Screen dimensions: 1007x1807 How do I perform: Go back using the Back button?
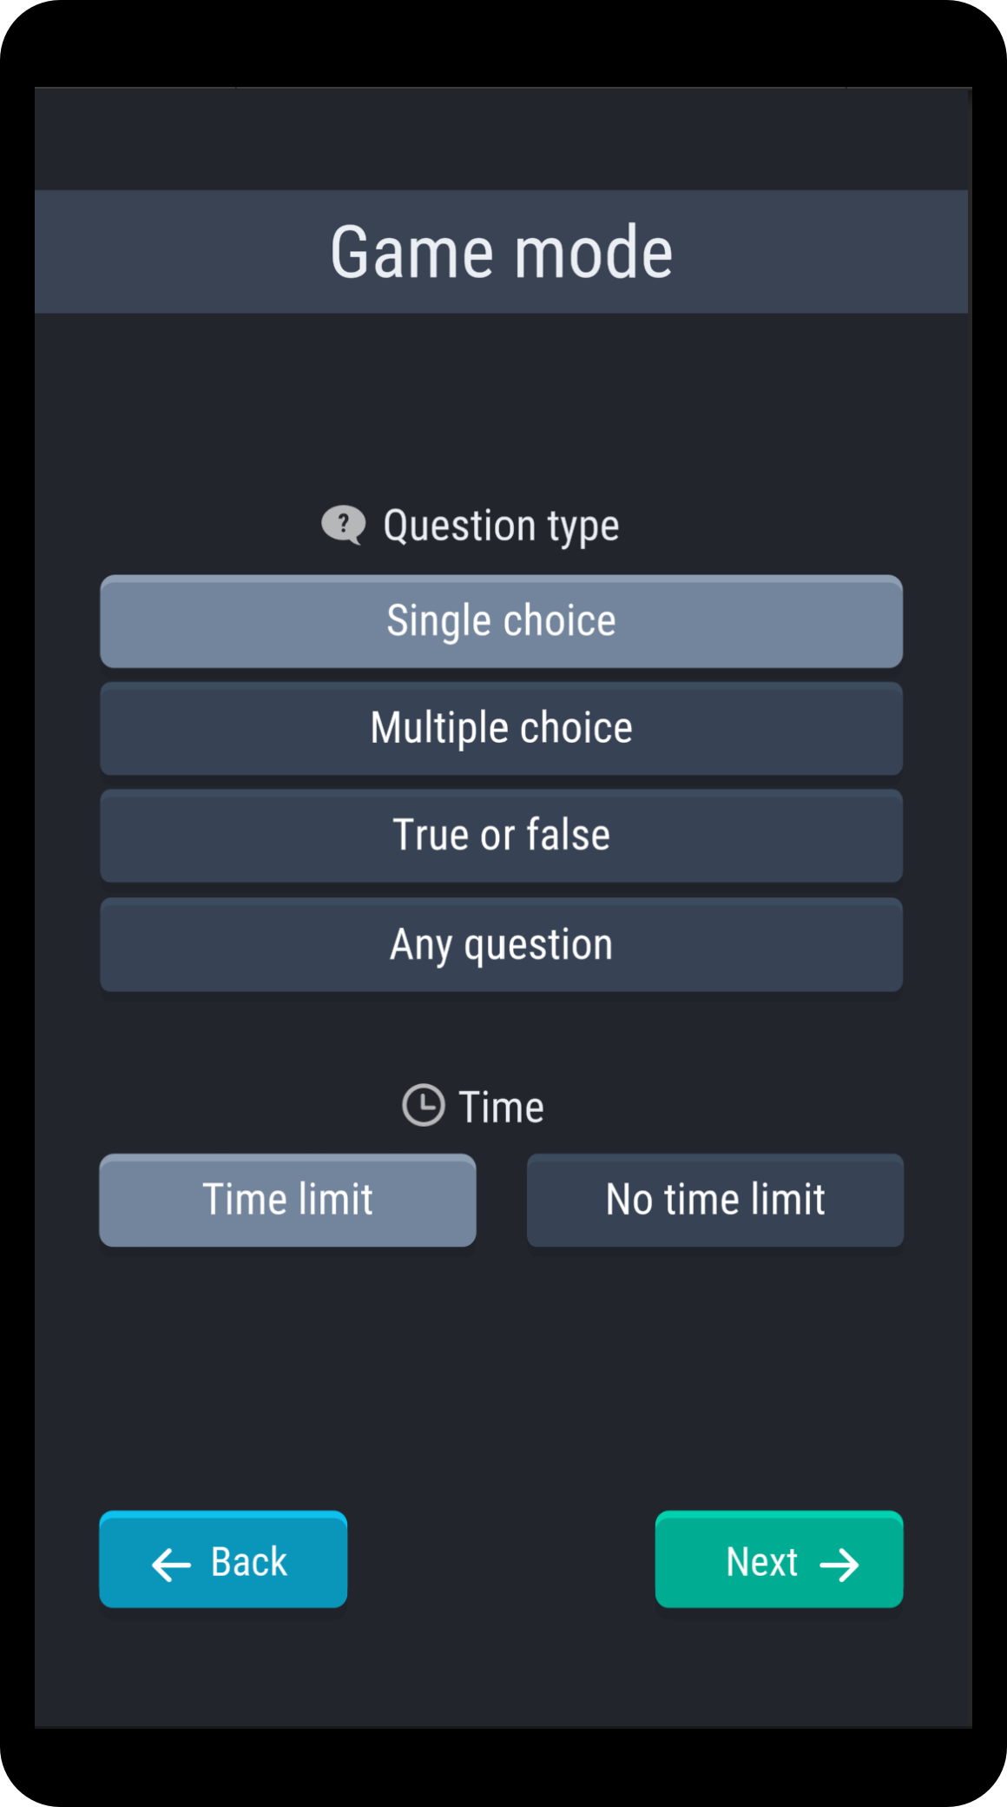(223, 1559)
